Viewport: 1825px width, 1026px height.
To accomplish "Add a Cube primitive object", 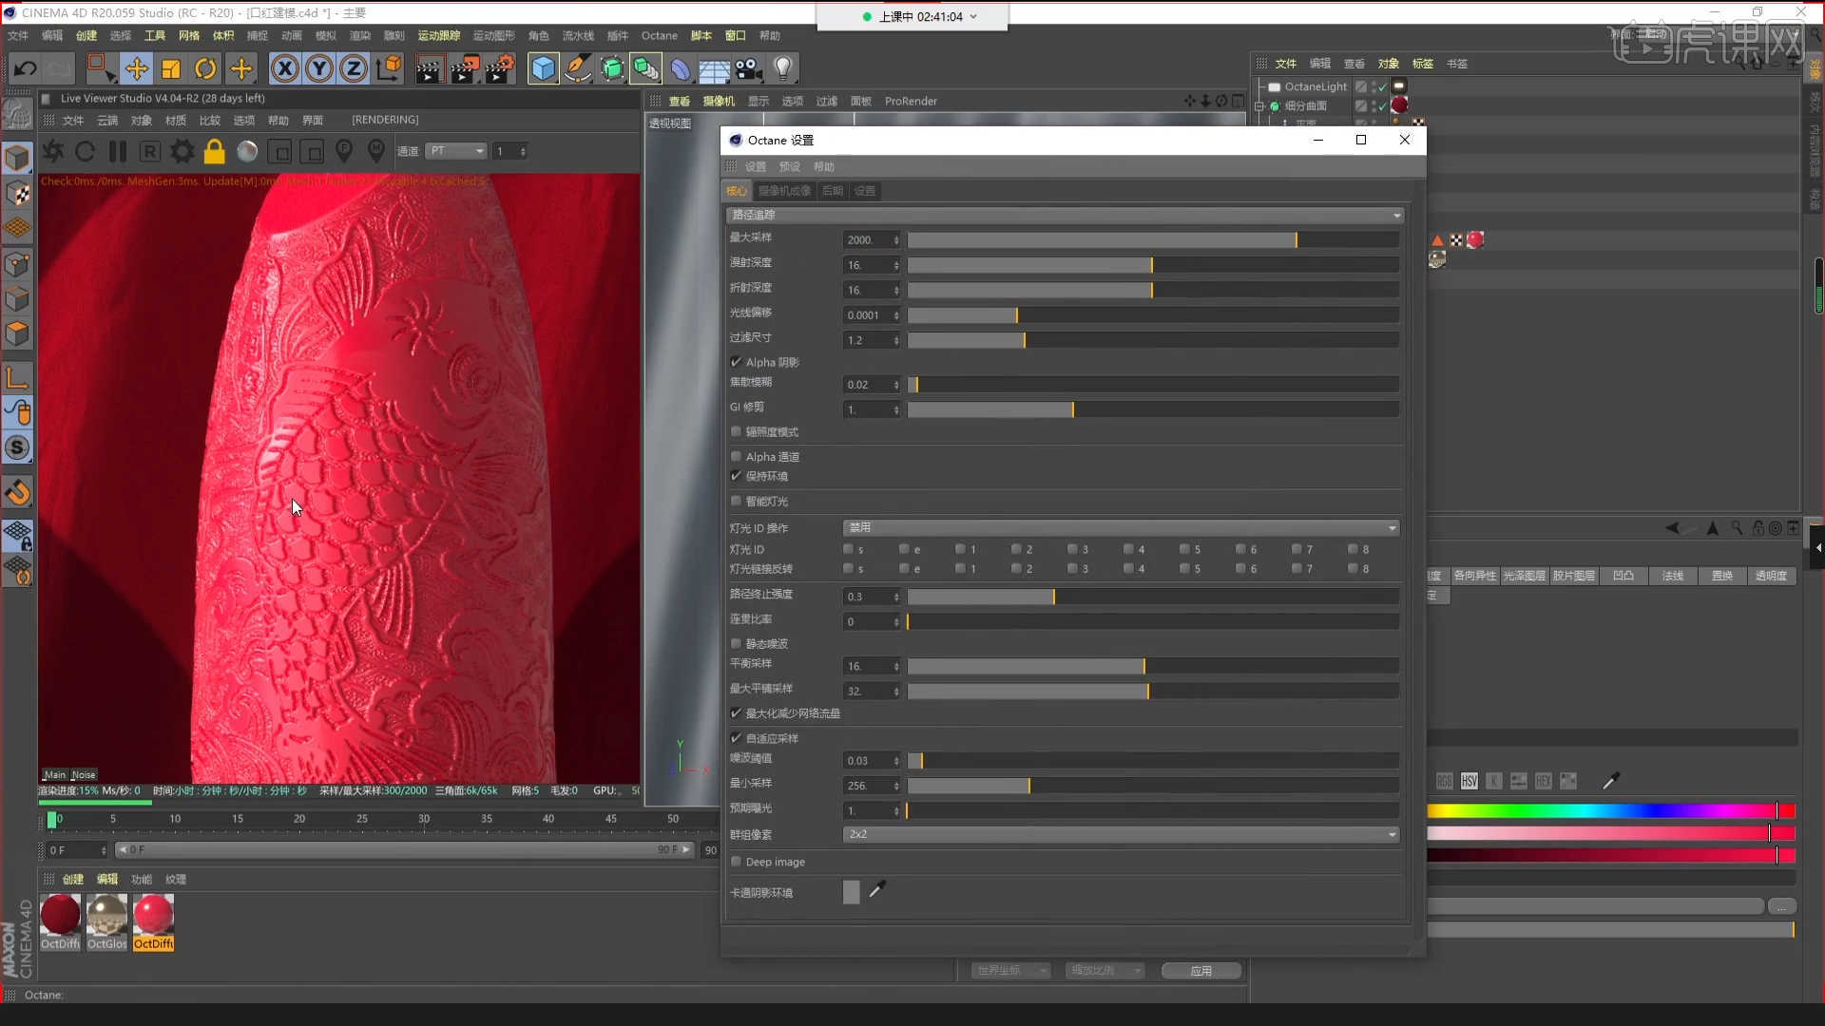I will (x=543, y=68).
